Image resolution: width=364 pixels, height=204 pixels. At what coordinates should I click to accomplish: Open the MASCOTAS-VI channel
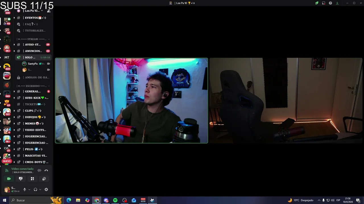click(33, 156)
